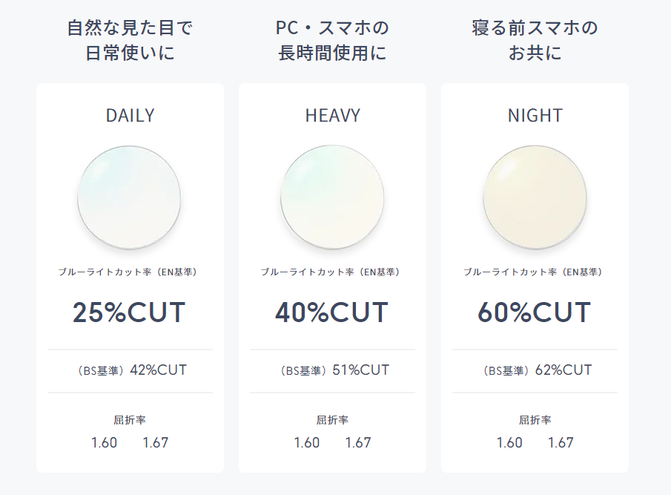Viewport: 671px width, 495px height.
Task: Click the BS基準 42%CUT row
Action: (130, 370)
